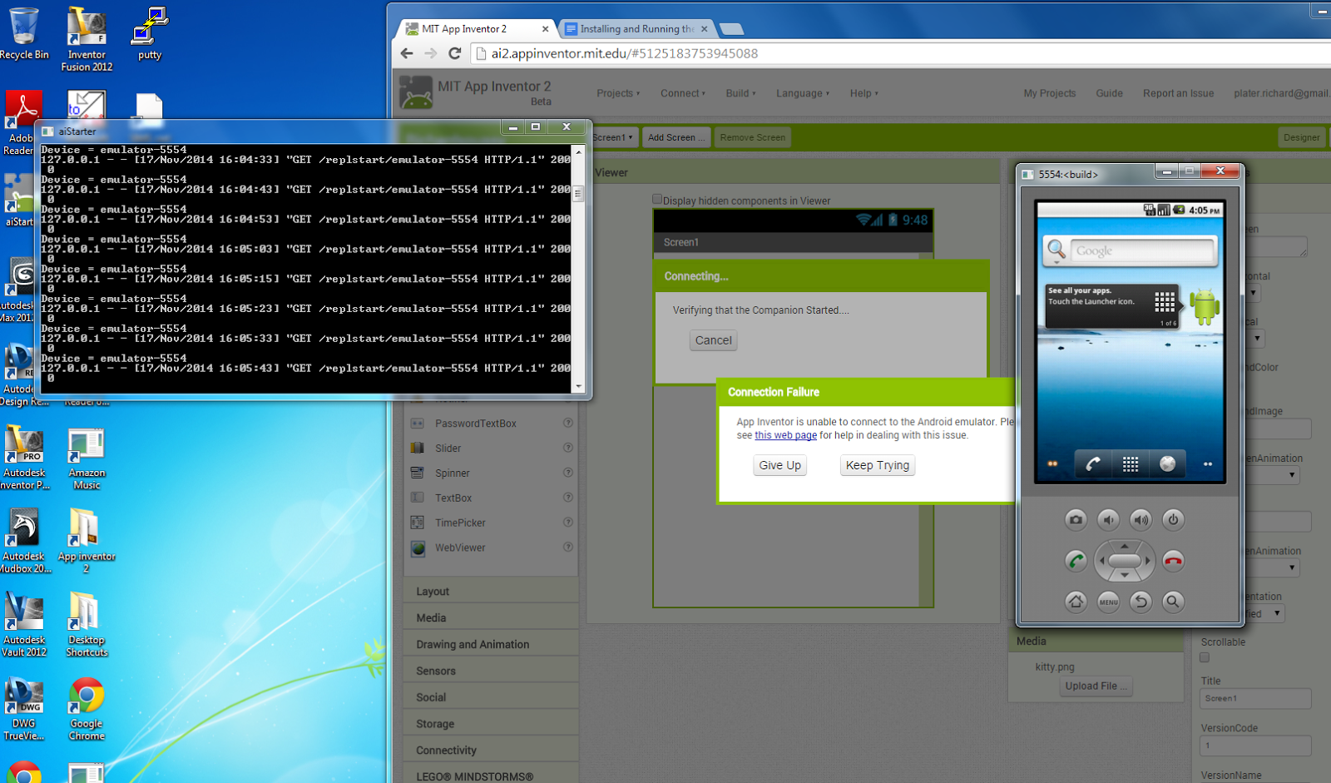Click the emulator MENU hardware button
Viewport: 1331px width, 783px height.
tap(1108, 601)
